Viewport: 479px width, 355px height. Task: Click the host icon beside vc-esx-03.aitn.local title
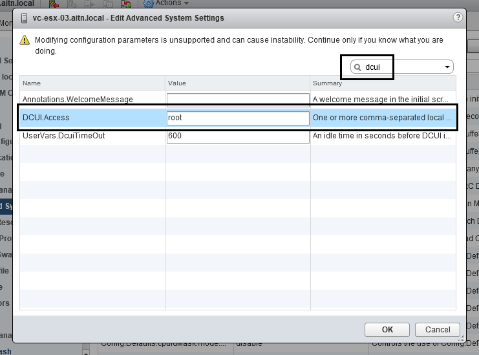(x=24, y=17)
